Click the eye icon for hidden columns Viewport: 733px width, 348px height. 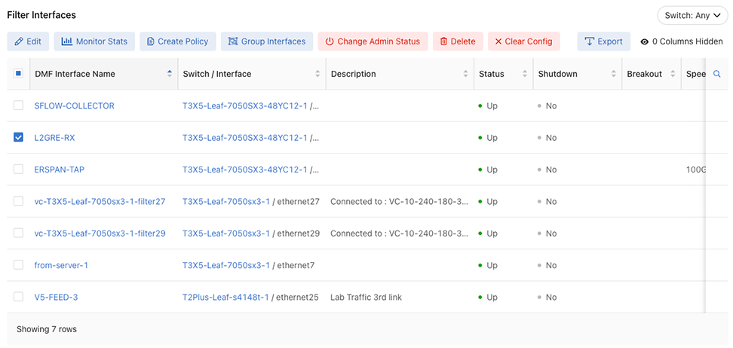pyautogui.click(x=644, y=41)
